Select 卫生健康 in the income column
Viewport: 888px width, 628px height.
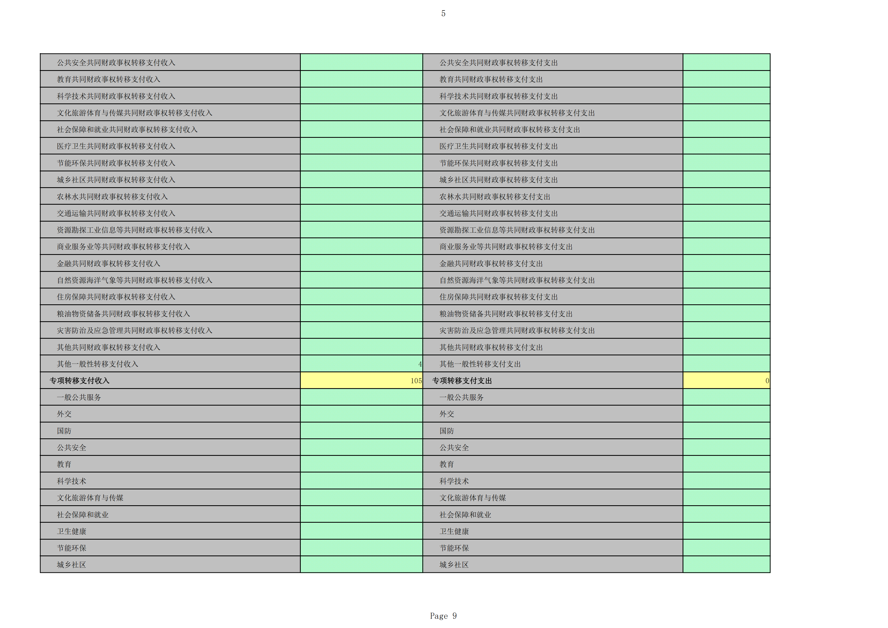[71, 532]
